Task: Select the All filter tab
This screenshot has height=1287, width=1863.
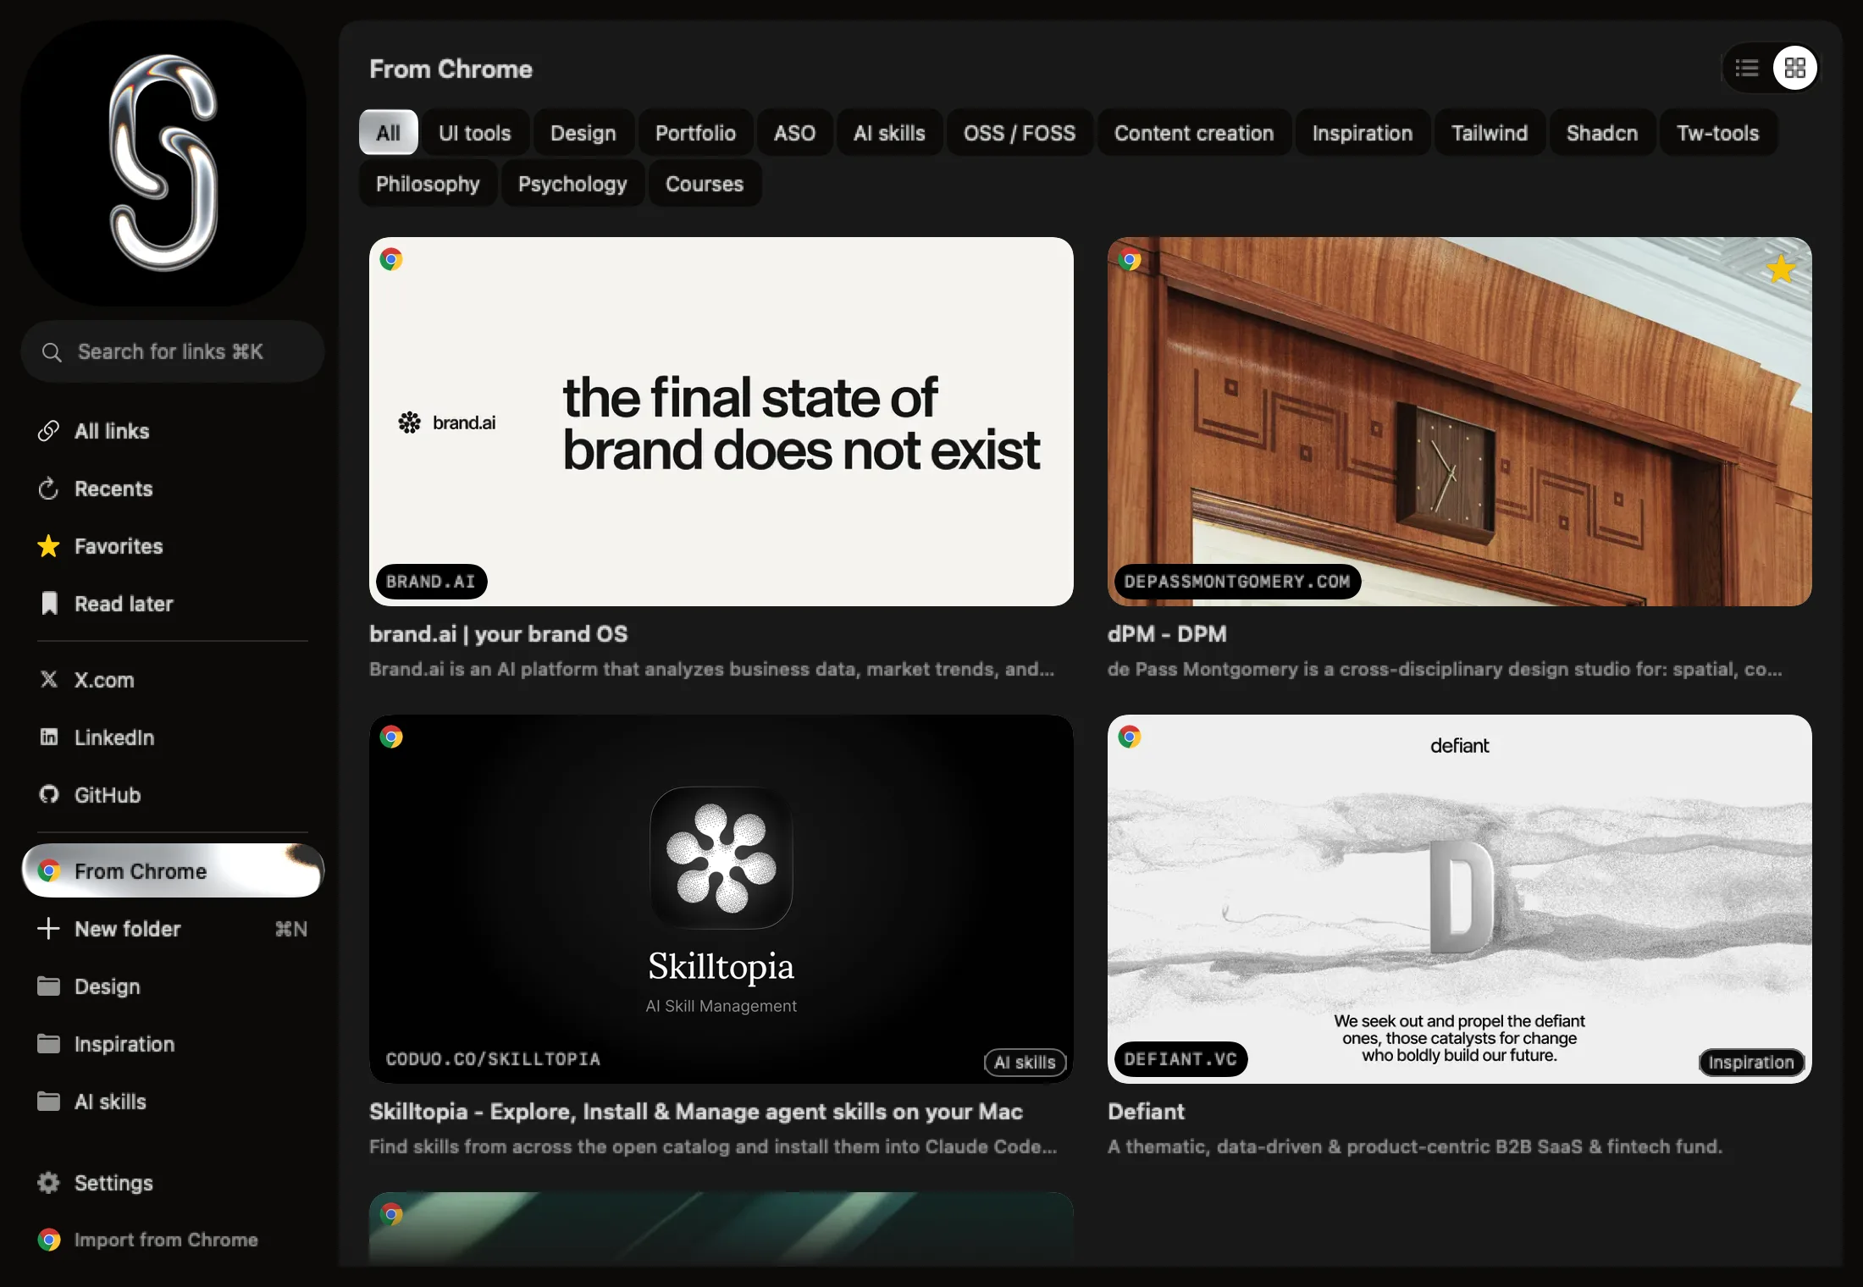Action: tap(389, 133)
